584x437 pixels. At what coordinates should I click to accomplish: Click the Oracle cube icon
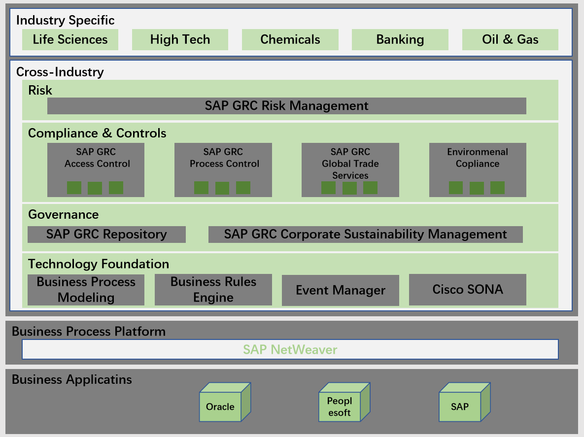coord(220,406)
